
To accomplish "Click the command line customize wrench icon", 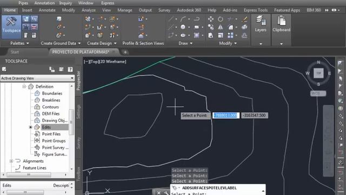I will tap(166, 193).
